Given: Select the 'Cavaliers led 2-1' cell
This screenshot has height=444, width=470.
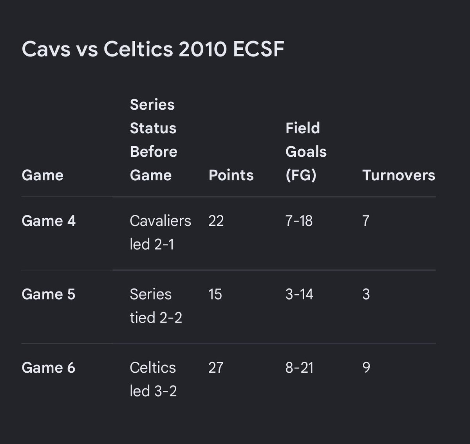Looking at the screenshot, I should (x=161, y=233).
